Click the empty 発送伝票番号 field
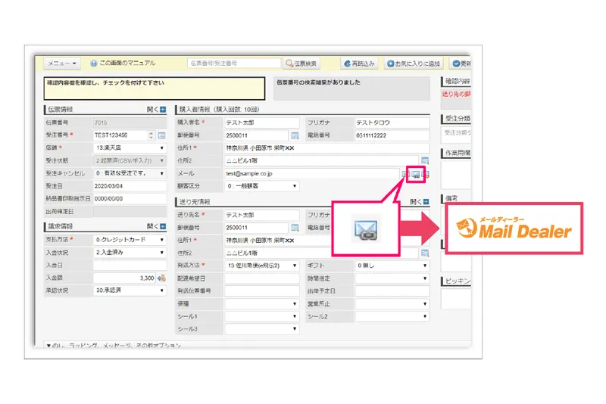The image size is (606, 404). pyautogui.click(x=261, y=291)
